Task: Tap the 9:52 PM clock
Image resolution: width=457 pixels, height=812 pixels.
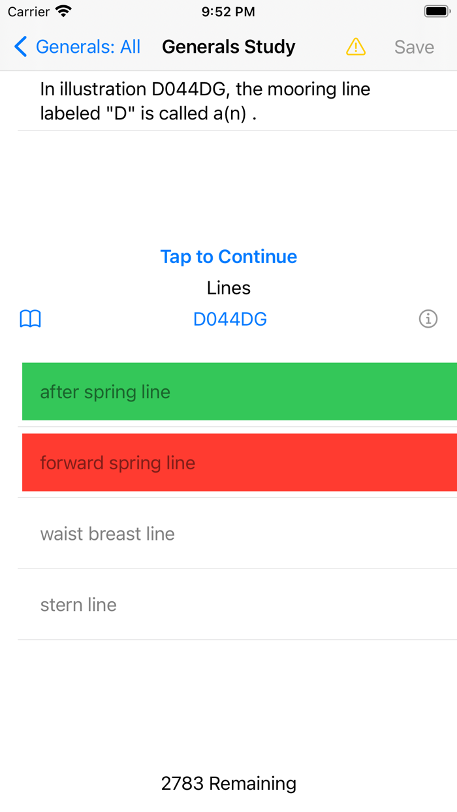Action: point(228,12)
